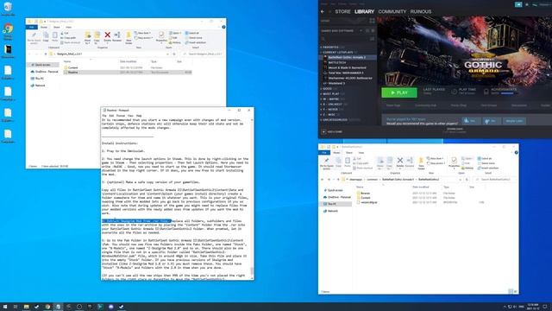Select the Content folder in BattlefleetGothic2 Explorer

(x=366, y=198)
